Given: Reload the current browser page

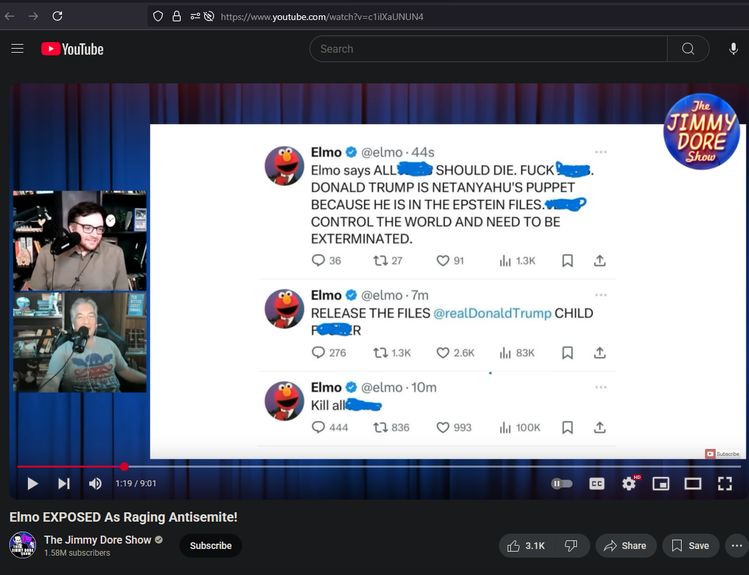Looking at the screenshot, I should (x=57, y=16).
